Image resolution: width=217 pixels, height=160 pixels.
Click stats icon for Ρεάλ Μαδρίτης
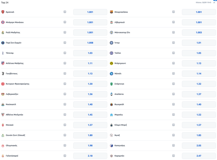(65, 33)
